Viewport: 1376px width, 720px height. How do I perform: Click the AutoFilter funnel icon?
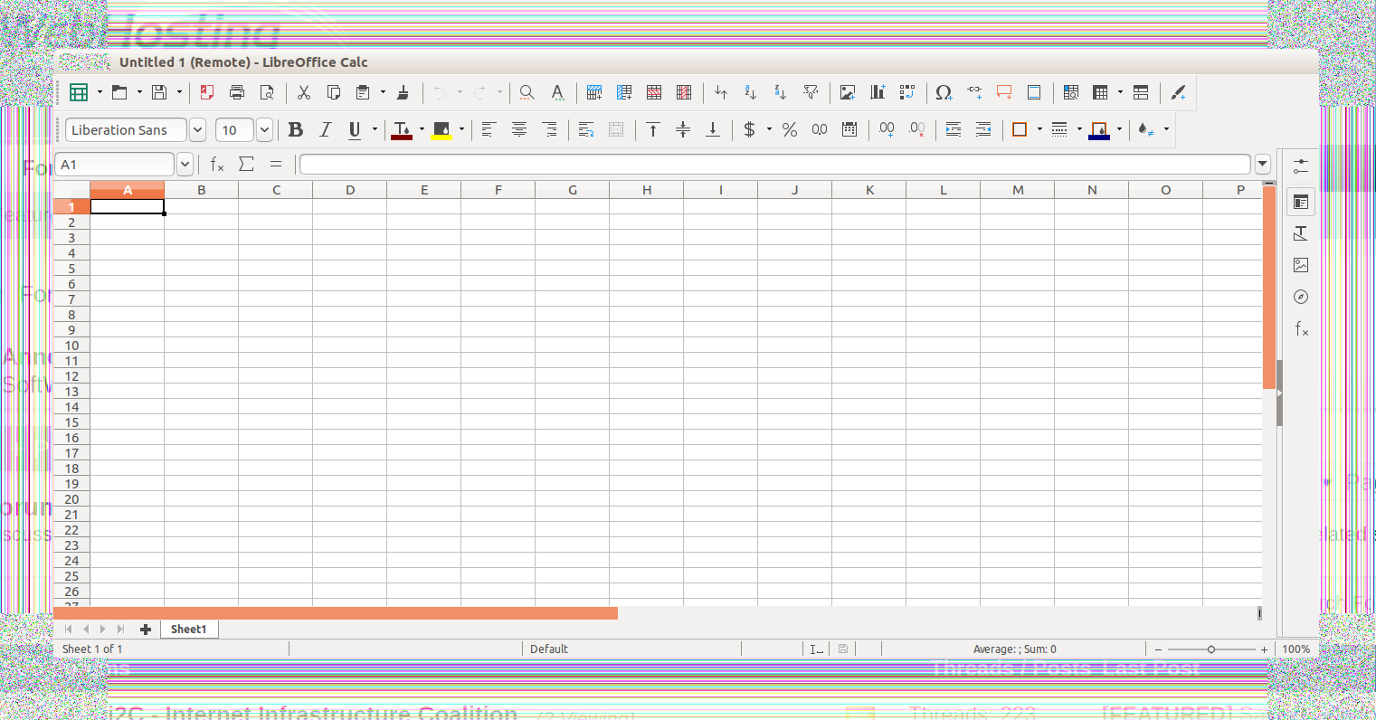click(811, 92)
